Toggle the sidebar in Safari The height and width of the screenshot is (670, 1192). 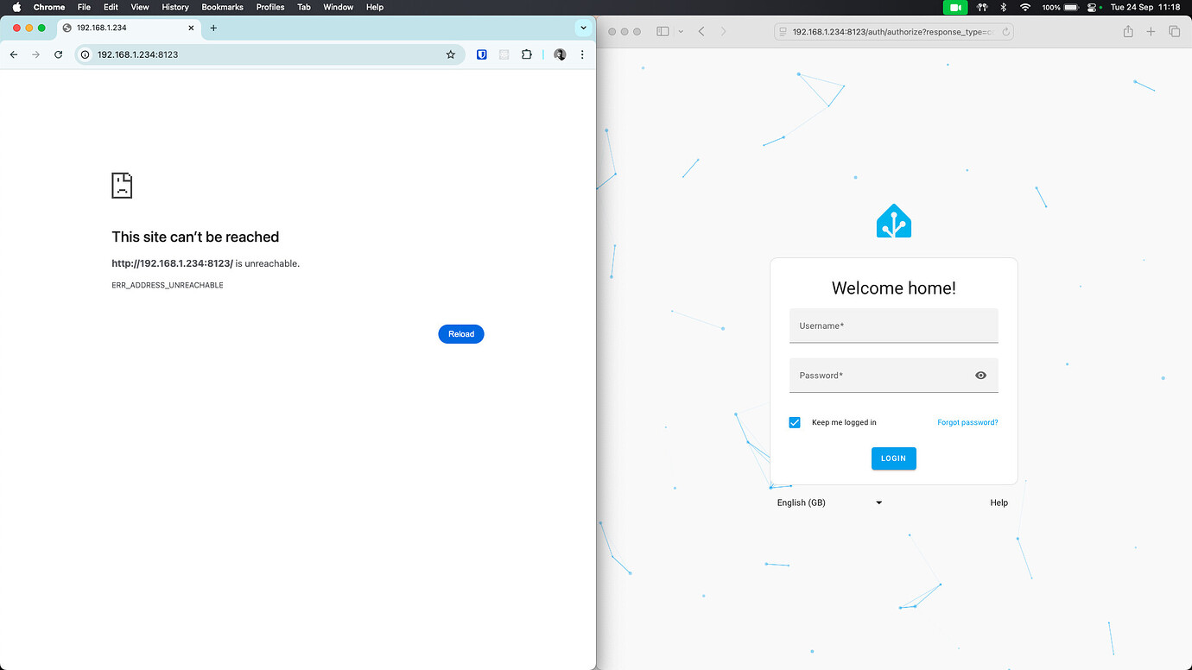pyautogui.click(x=663, y=30)
